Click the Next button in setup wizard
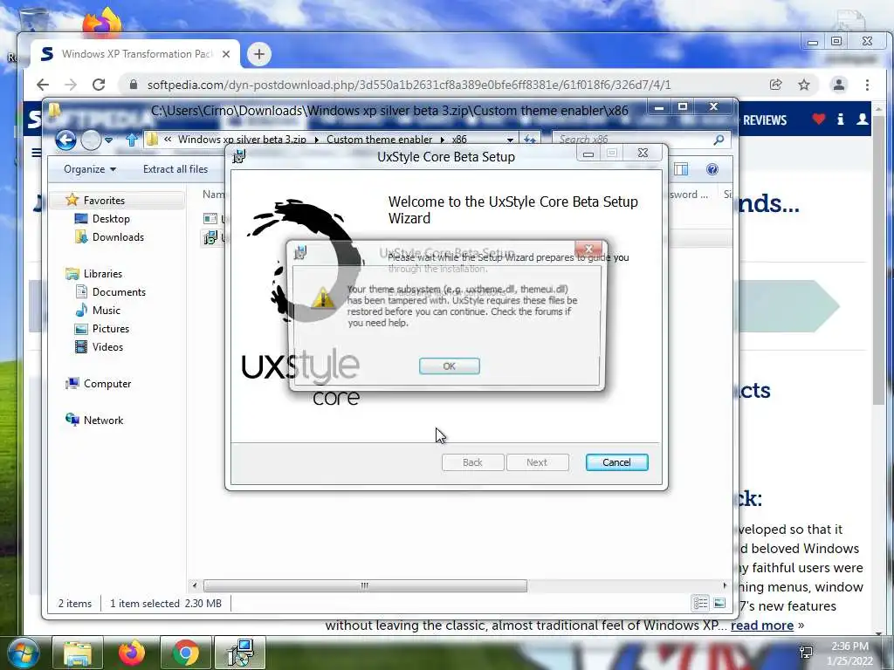This screenshot has height=670, width=894. (537, 462)
